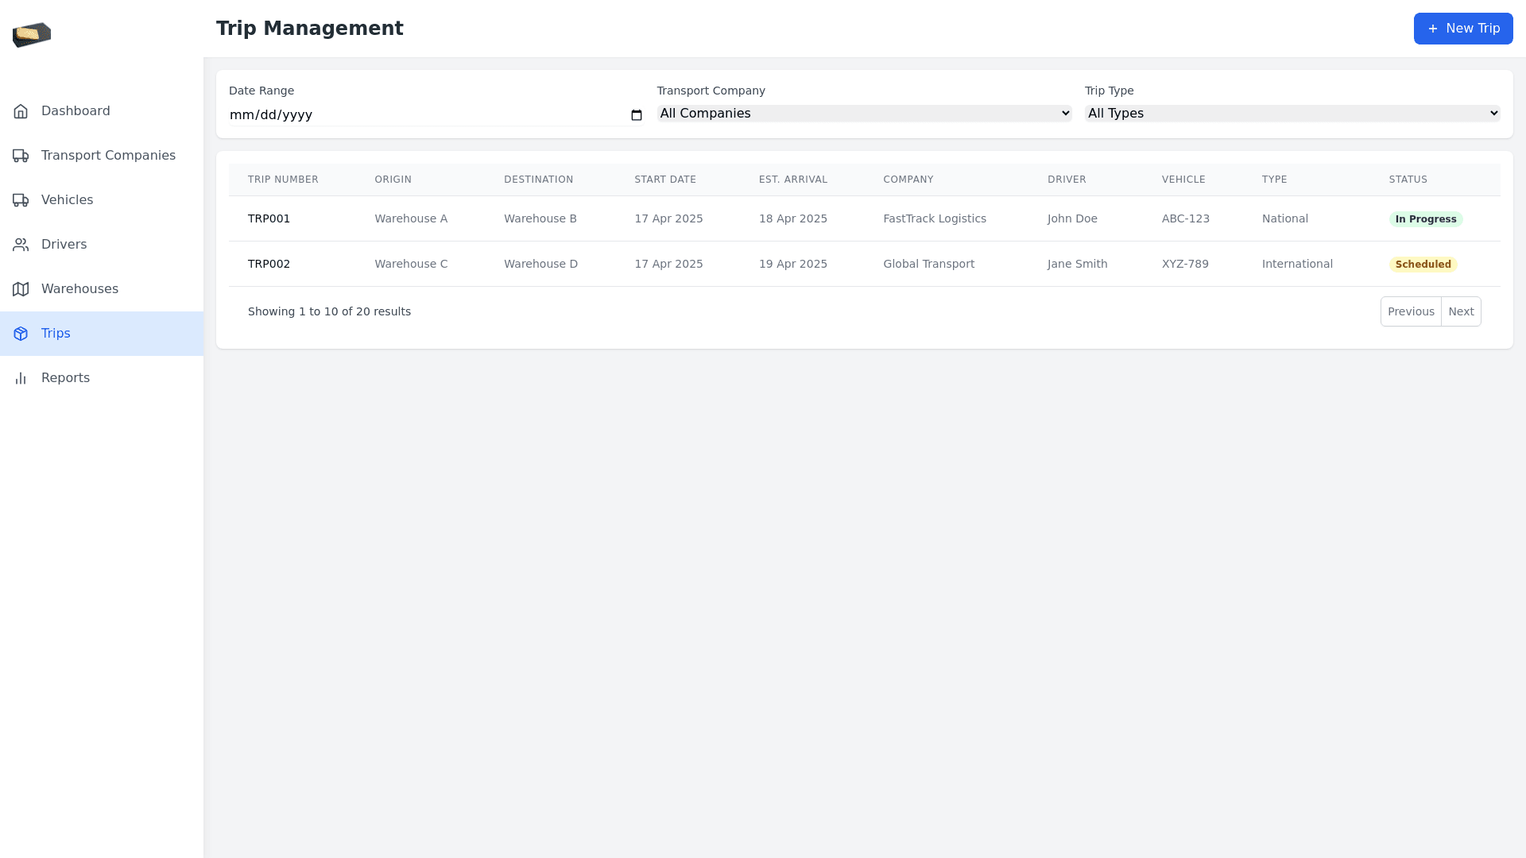
Task: Click the Transport Companies truck icon
Action: point(21,156)
